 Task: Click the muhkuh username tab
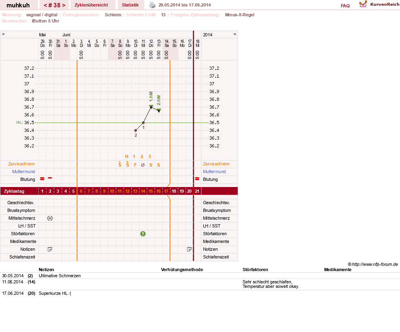(18, 5)
